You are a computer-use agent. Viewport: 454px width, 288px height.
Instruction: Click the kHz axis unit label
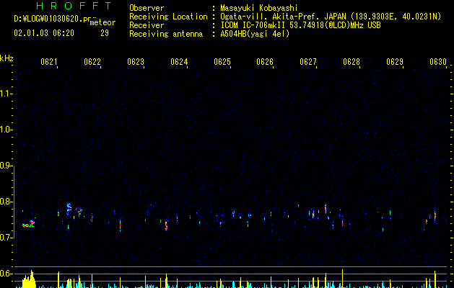coord(6,58)
